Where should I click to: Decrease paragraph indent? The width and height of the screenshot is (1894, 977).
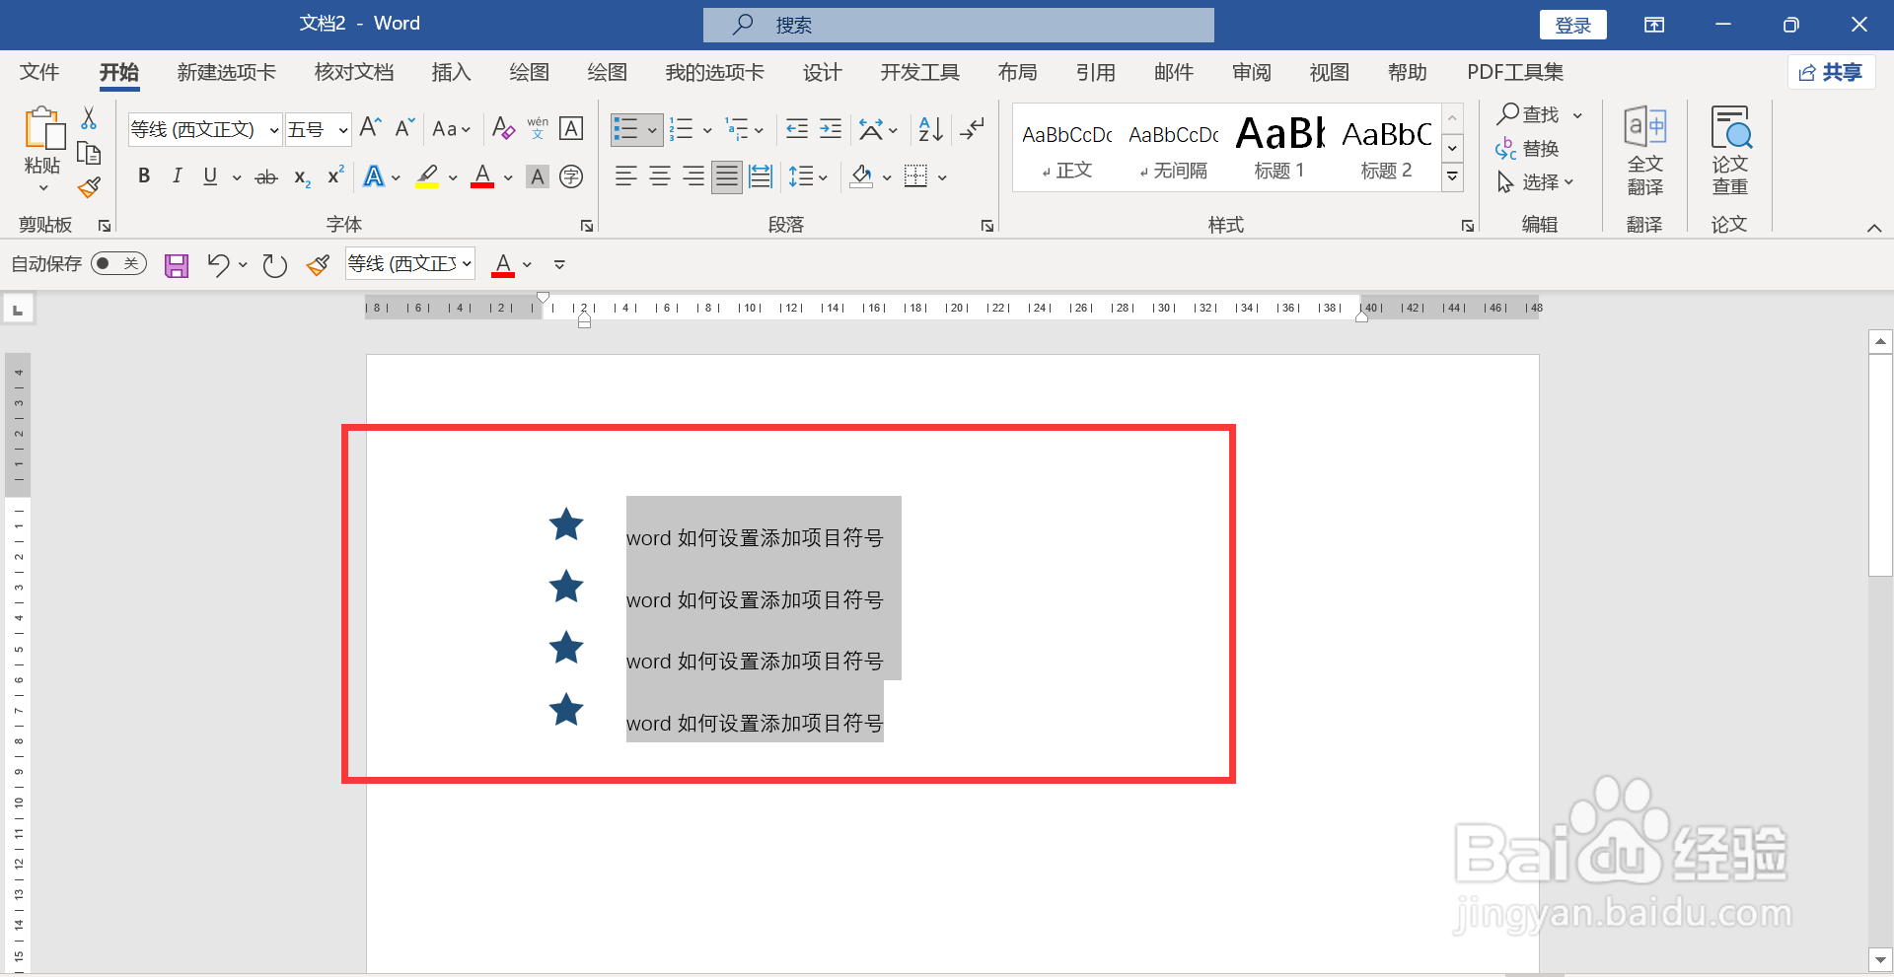tap(797, 129)
